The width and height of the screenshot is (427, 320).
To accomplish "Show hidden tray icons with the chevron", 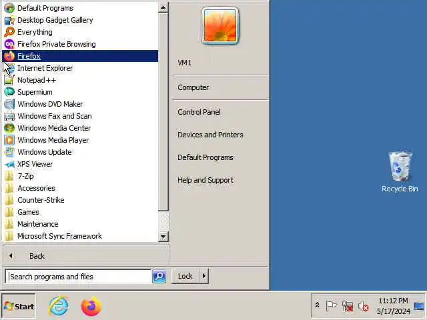I will [x=318, y=305].
